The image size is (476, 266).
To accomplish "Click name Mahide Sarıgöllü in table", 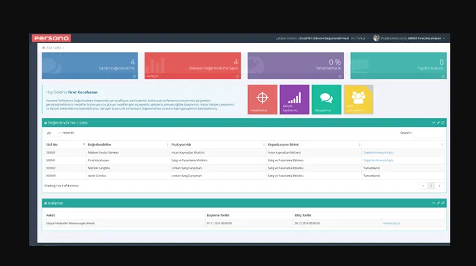I will pos(99,168).
